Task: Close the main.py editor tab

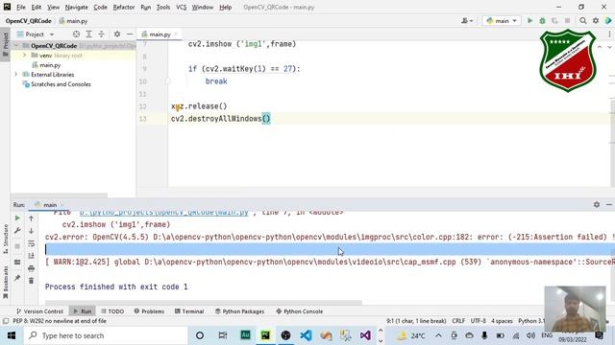Action: [x=176, y=34]
